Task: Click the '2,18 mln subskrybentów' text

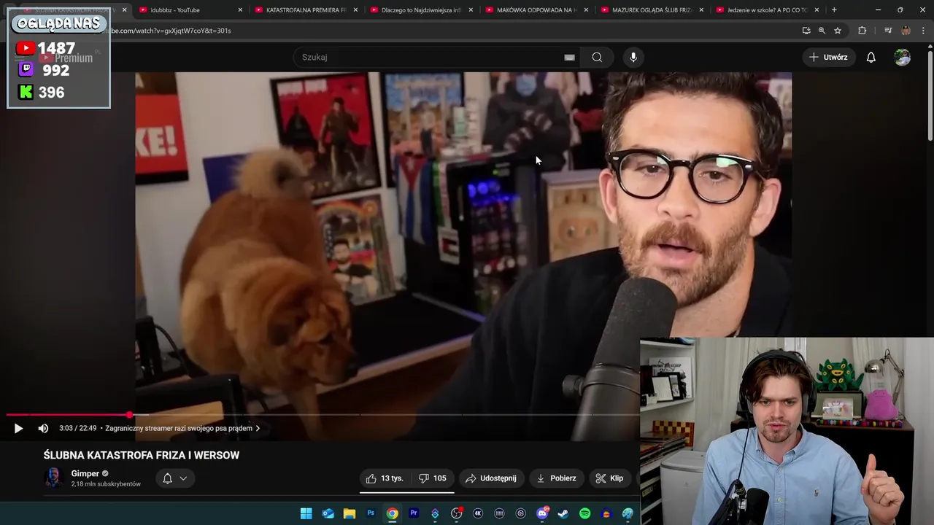Action: coord(106,484)
